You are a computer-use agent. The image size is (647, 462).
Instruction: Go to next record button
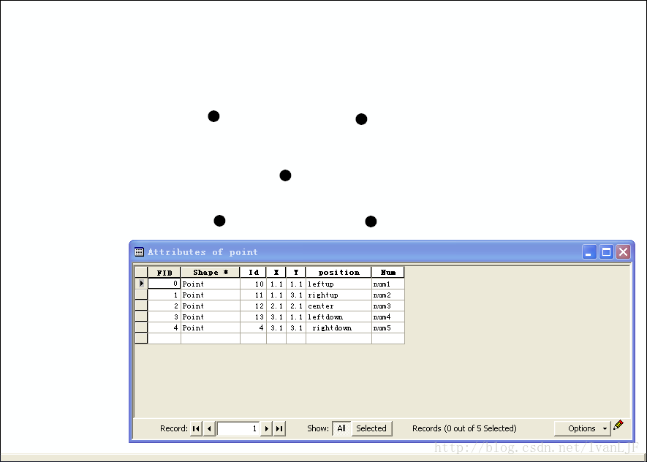[x=267, y=428]
